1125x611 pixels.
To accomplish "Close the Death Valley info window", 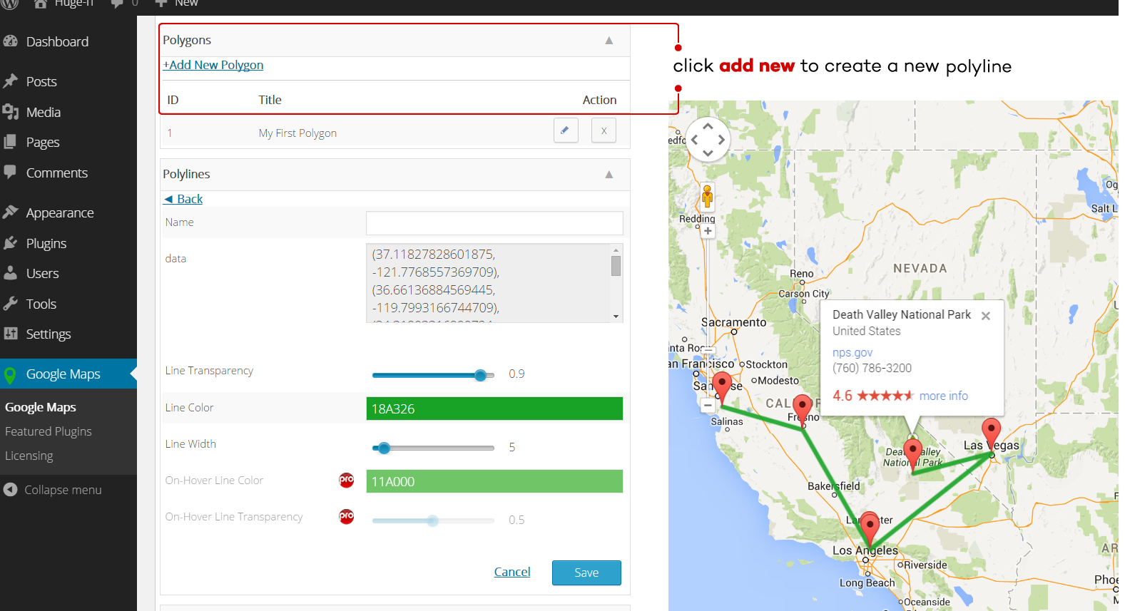I will (985, 316).
